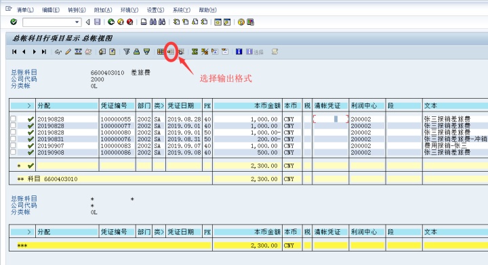Tick checkbox for document 100000076
Image resolution: width=488 pixels, height=265 pixels.
tap(13, 139)
